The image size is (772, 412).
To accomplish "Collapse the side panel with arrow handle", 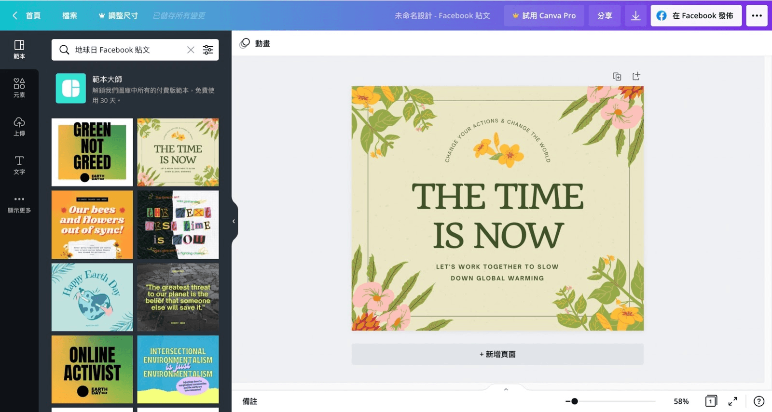I will tap(234, 221).
